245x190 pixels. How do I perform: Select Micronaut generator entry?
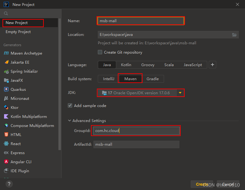coord(29,99)
